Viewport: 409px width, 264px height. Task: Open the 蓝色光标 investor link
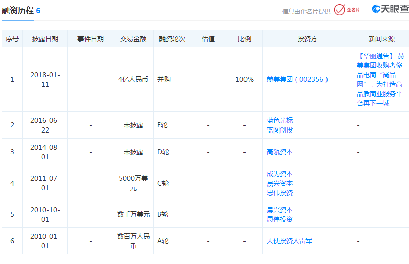pos(280,120)
